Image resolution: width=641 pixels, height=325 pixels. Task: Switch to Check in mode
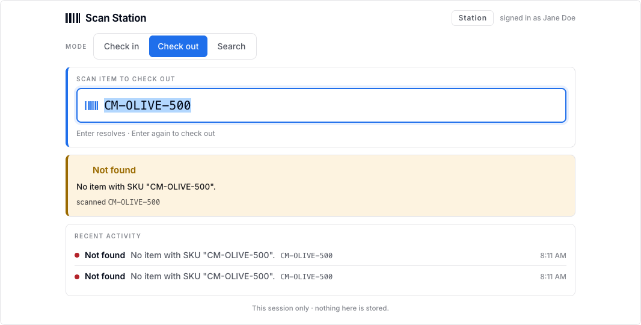[121, 46]
